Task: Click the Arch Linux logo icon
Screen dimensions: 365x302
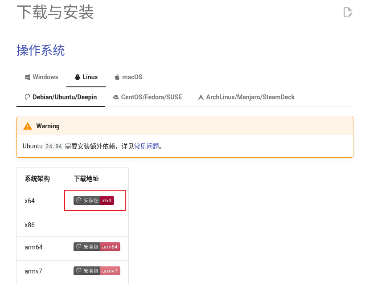Action: [201, 97]
